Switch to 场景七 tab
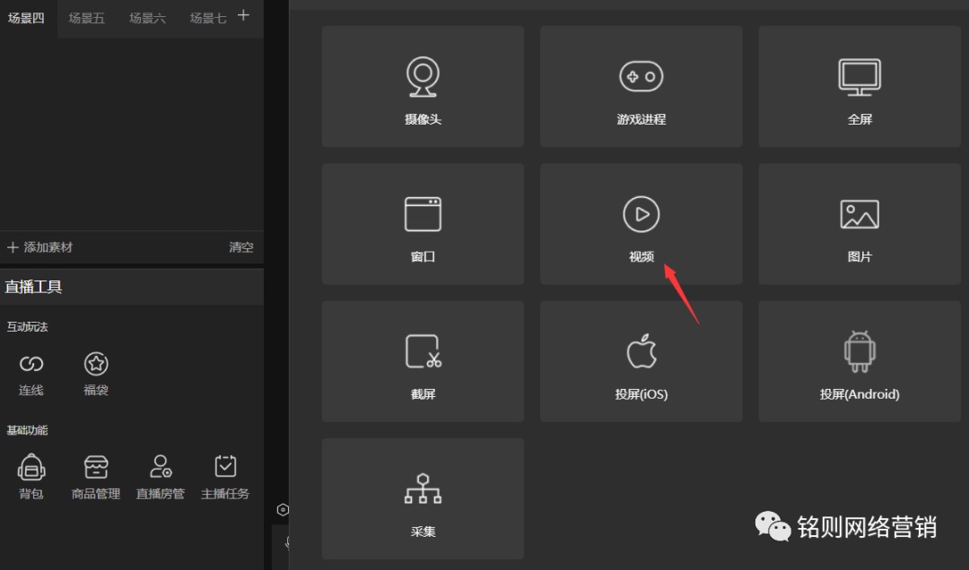Viewport: 969px width, 570px height. click(x=207, y=19)
